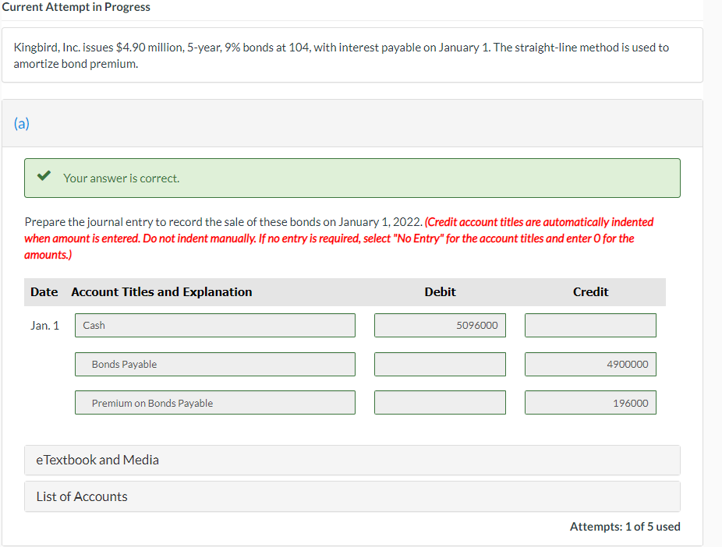722x547 pixels.
Task: Click the empty debit field in Bonds Payable row
Action: pyautogui.click(x=440, y=365)
